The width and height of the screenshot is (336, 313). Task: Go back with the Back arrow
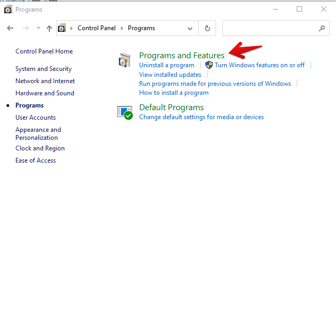(x=10, y=28)
